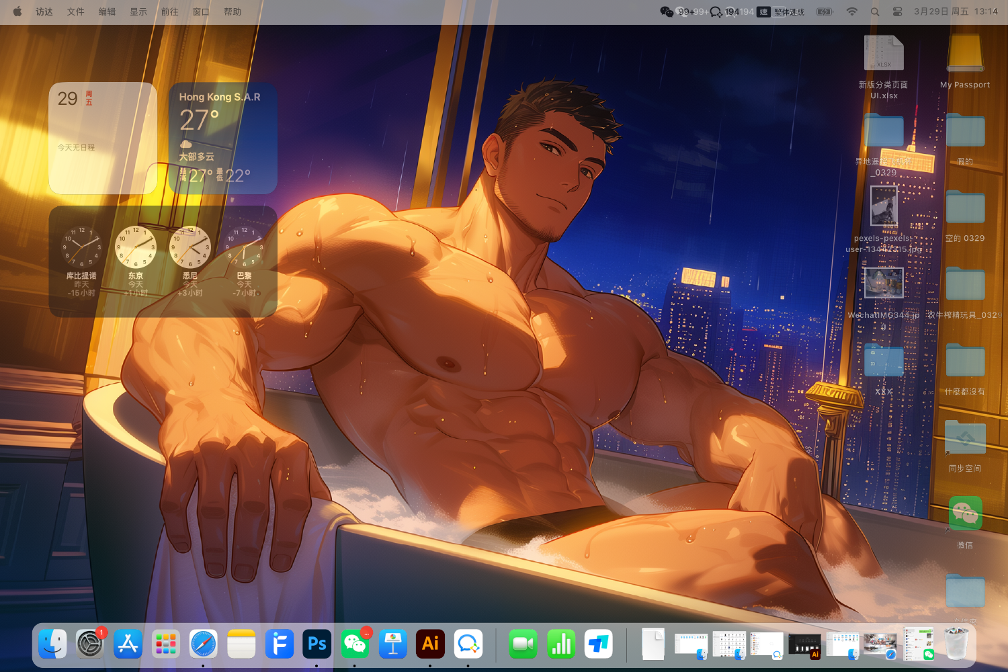Screen dimensions: 1008x672
Task: Click the WeChat status icon in the menu bar
Action: pos(667,11)
